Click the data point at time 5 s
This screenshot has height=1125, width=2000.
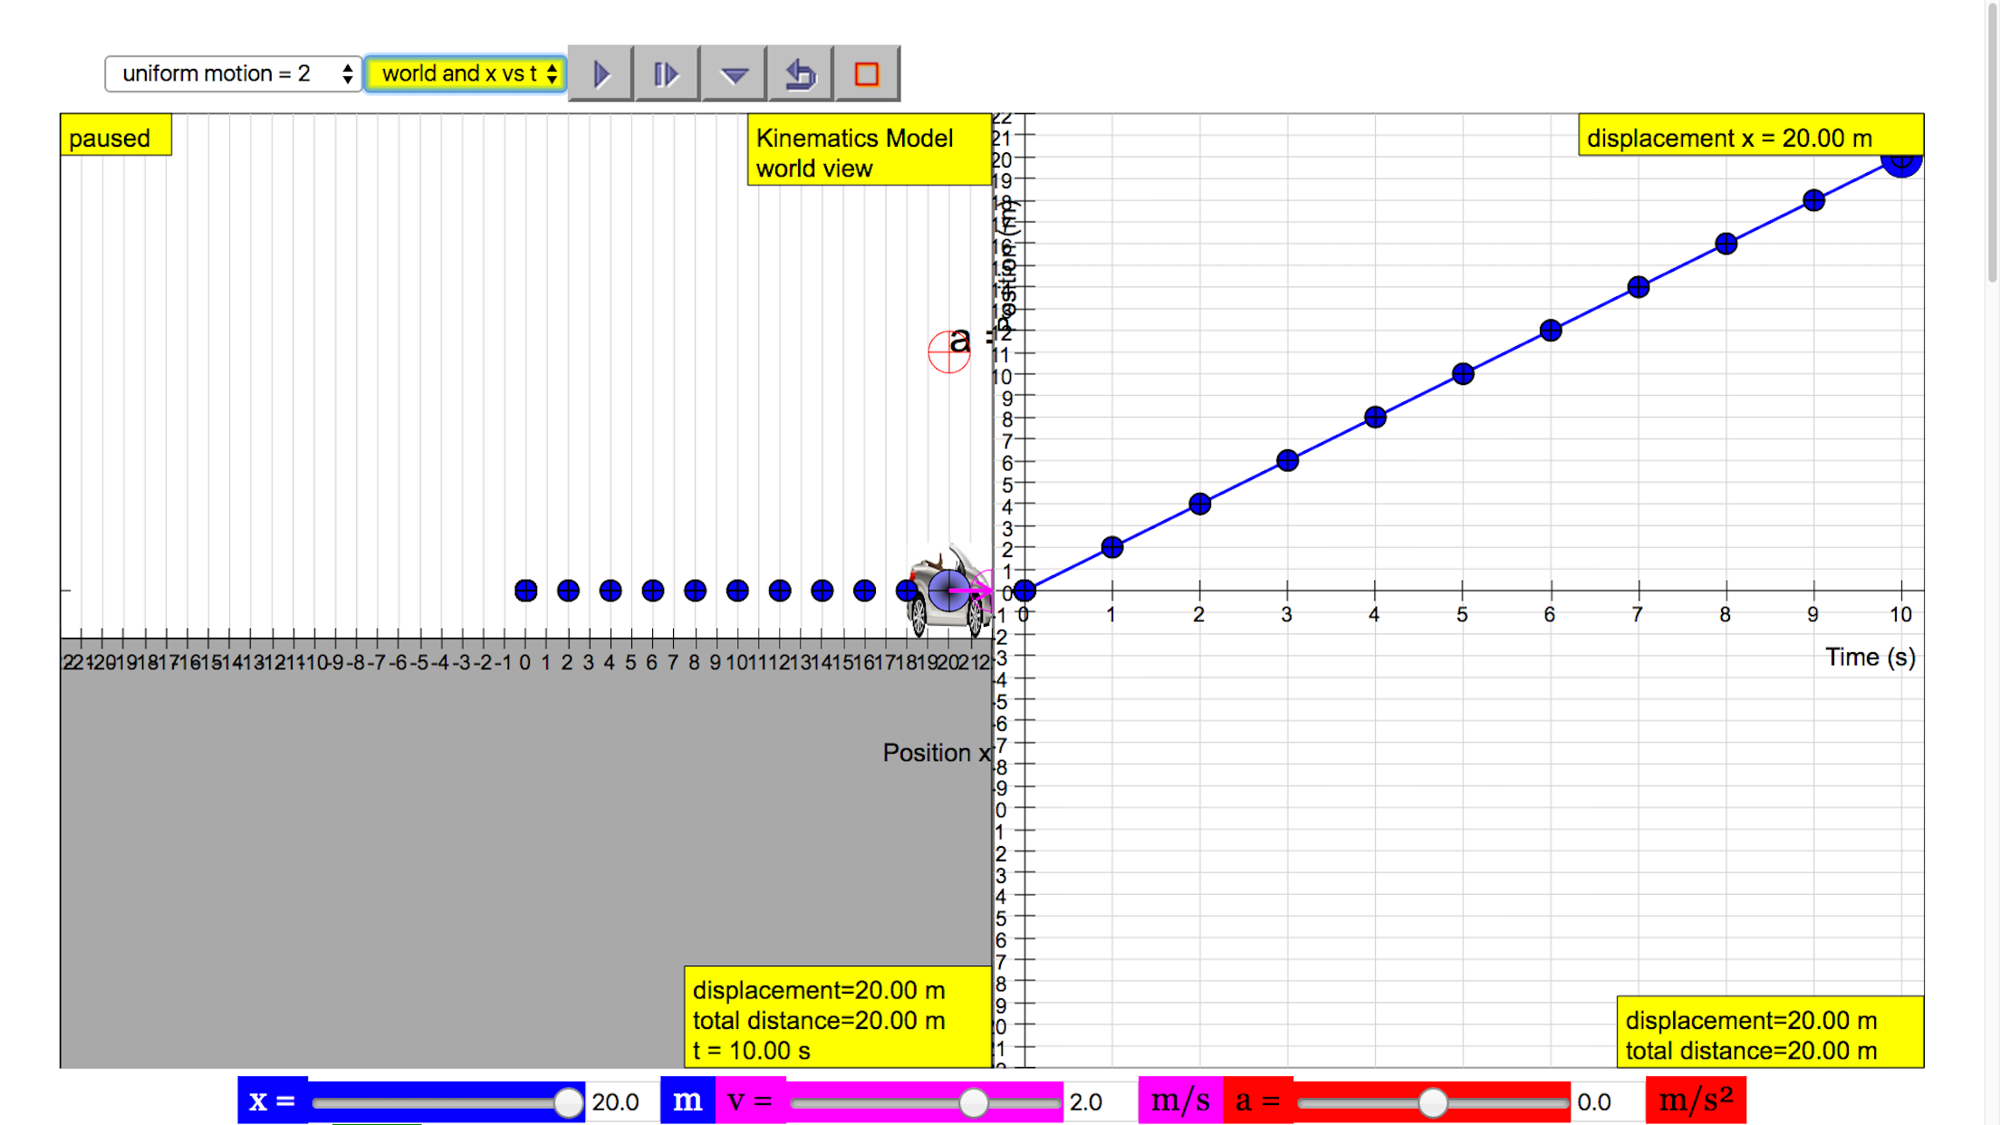[1463, 374]
